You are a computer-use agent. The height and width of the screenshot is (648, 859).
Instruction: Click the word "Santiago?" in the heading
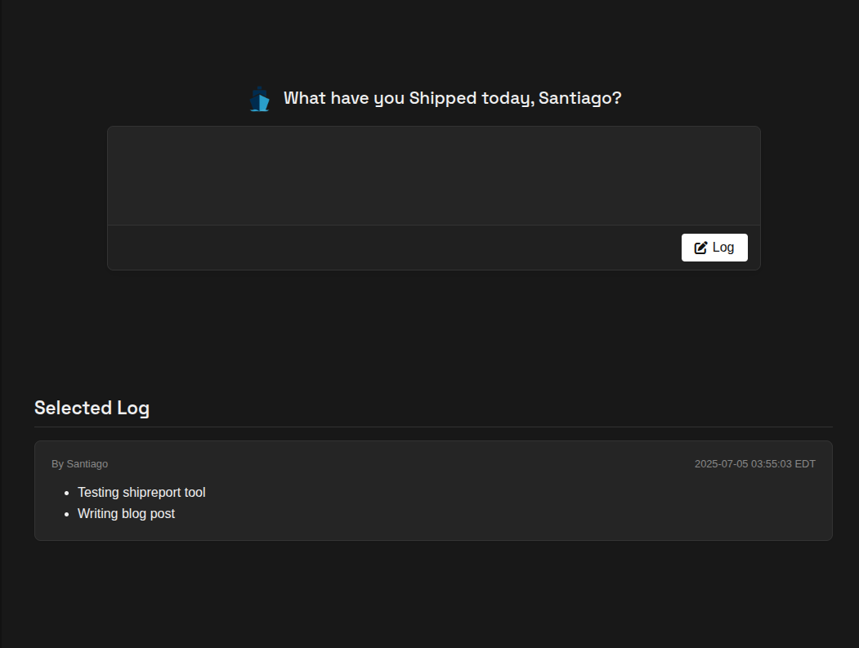pyautogui.click(x=580, y=98)
